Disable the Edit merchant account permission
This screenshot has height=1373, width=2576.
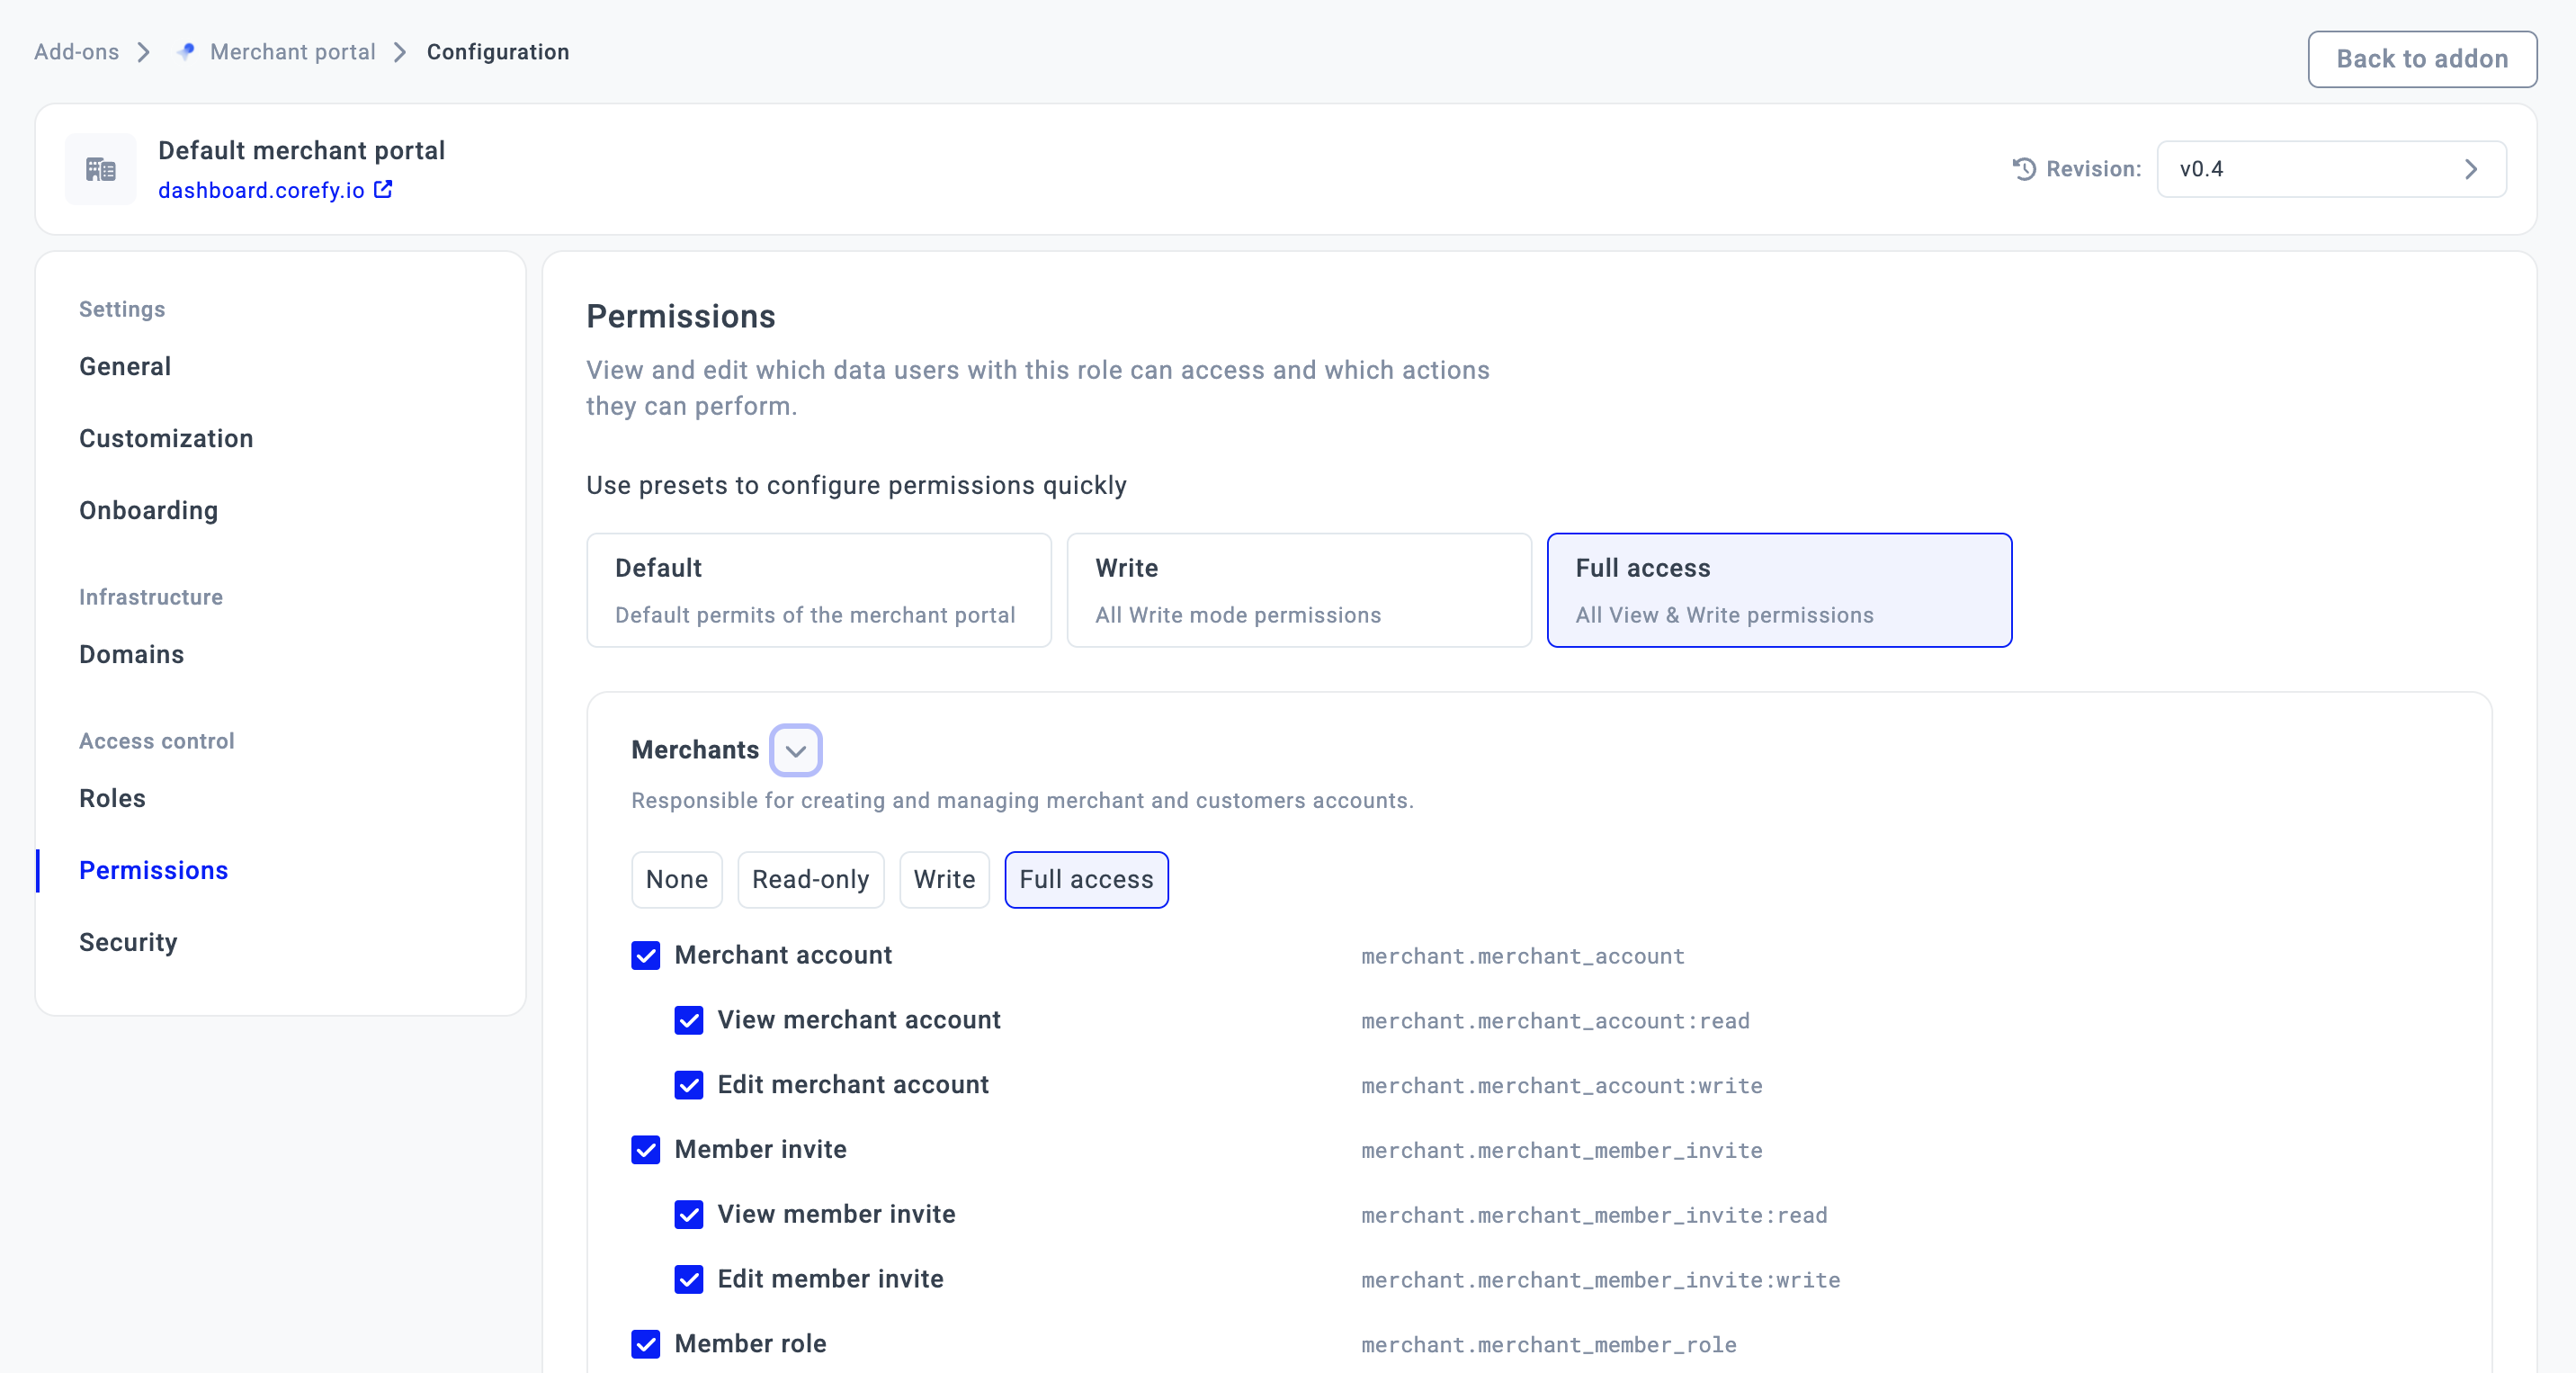(x=689, y=1085)
